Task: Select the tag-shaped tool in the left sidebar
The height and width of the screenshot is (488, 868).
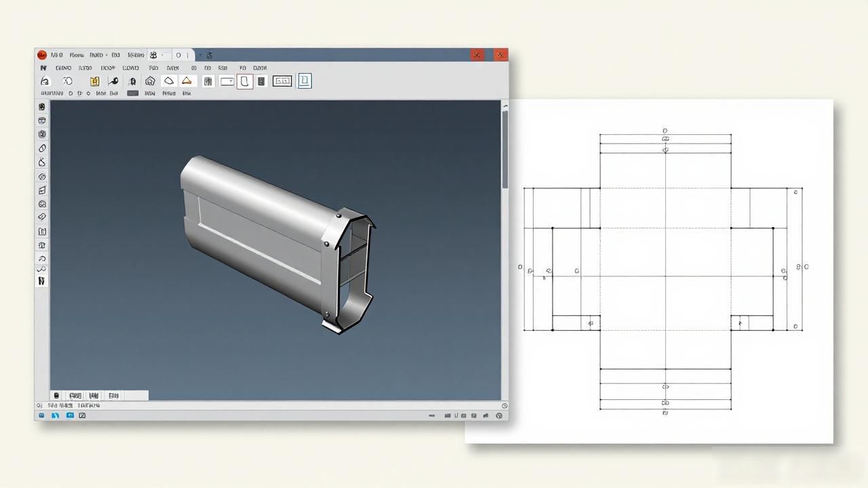Action: click(42, 217)
